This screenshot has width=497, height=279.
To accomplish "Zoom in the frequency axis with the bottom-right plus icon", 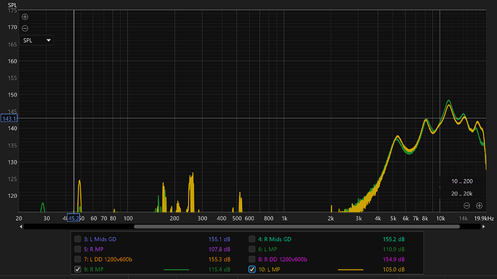I will click(479, 206).
